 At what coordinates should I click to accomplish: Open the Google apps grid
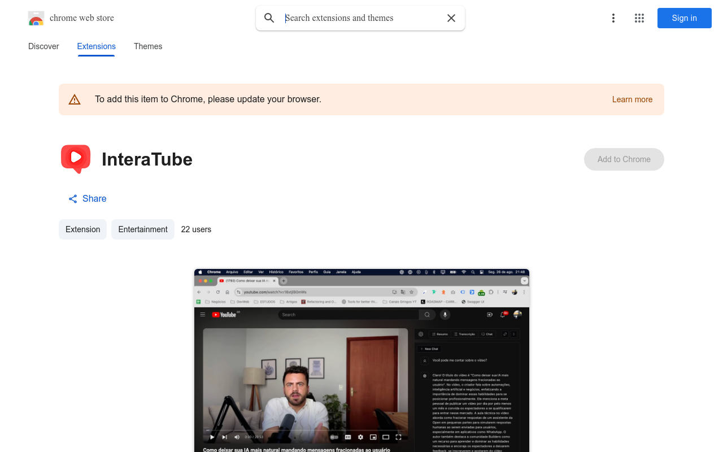[x=639, y=18]
